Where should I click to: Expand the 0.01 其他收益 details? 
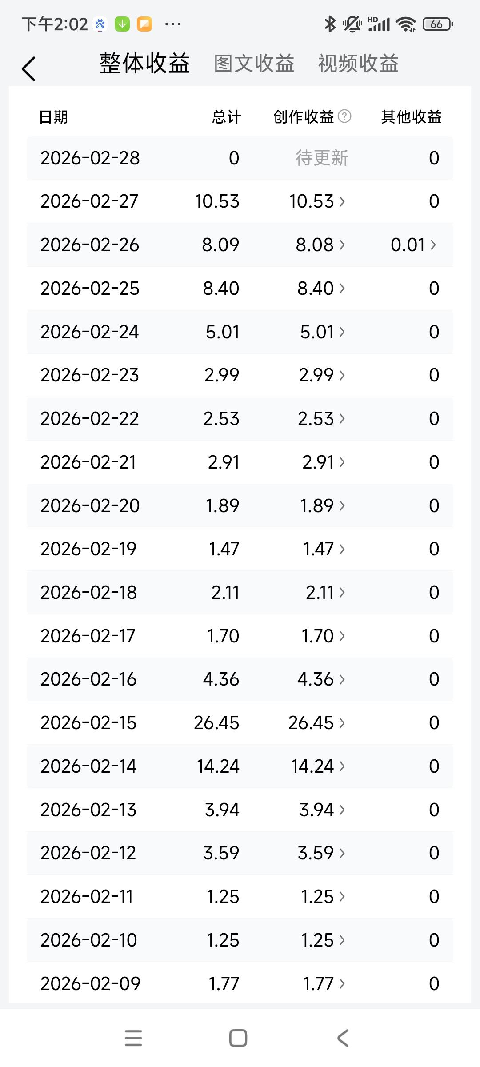[x=413, y=245]
